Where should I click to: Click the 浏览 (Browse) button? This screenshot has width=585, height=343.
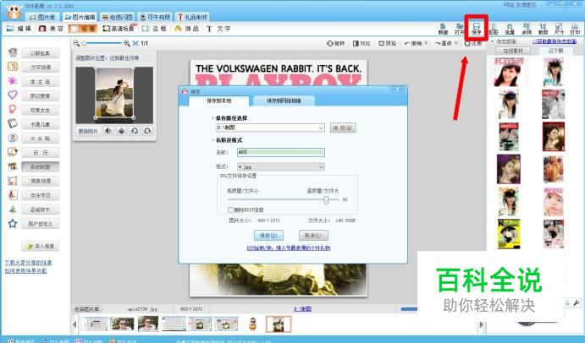343,128
